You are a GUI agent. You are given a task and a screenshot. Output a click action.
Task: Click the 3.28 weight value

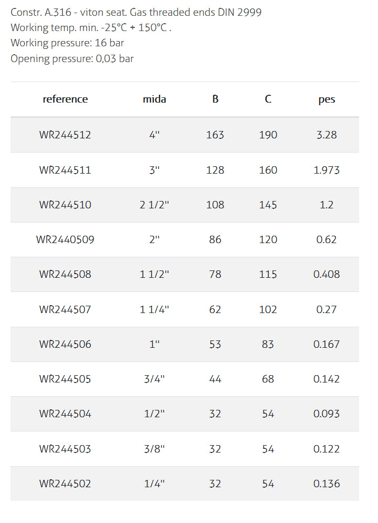pos(327,135)
